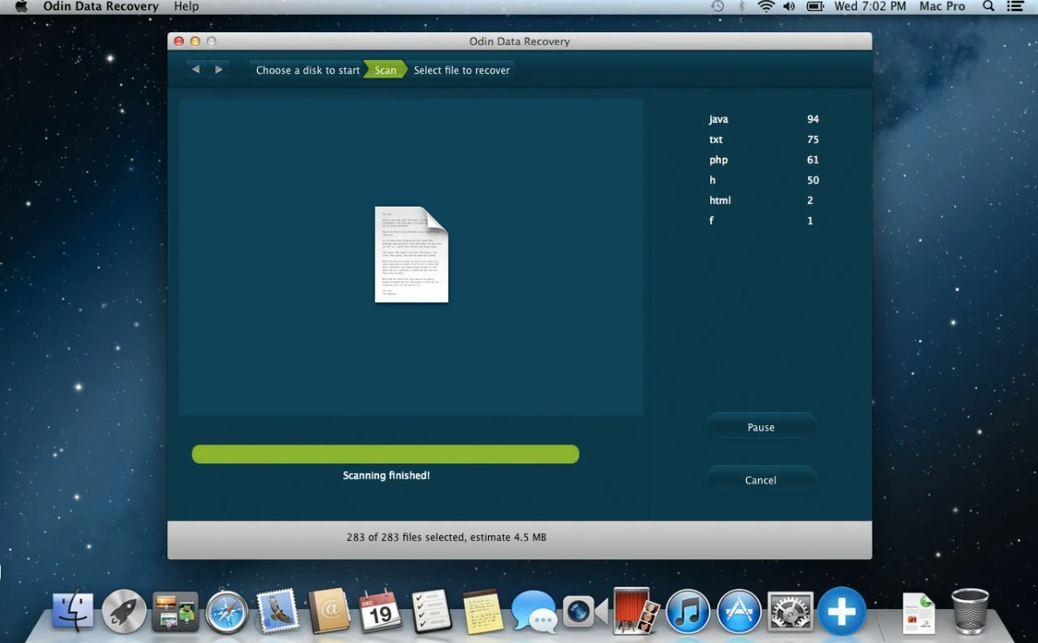Open Mission Control in the Dock

point(175,610)
